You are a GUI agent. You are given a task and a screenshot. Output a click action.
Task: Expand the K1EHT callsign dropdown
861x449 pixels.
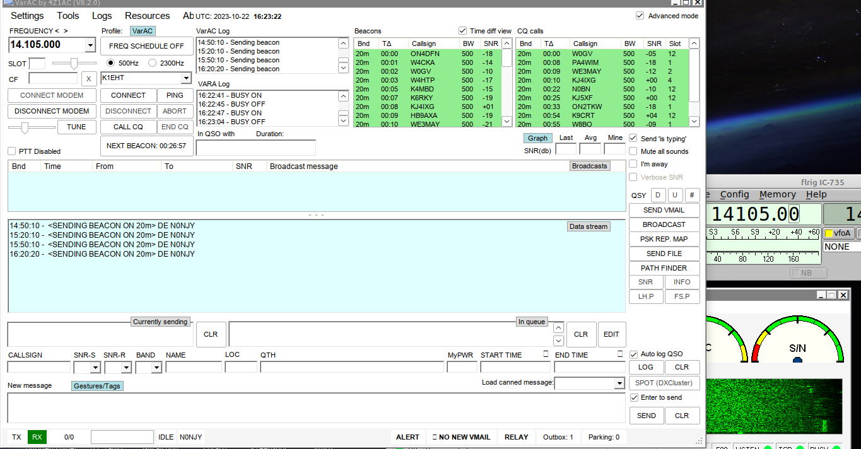(x=185, y=78)
